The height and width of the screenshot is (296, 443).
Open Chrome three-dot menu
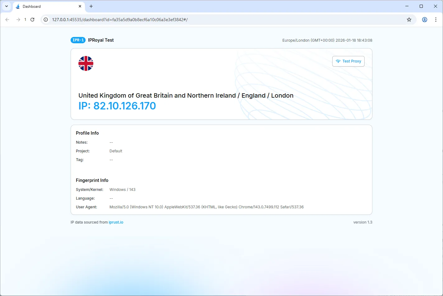tap(436, 20)
